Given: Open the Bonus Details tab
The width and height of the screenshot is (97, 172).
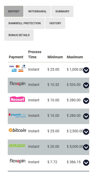Looking at the screenshot, I should click(x=19, y=35).
